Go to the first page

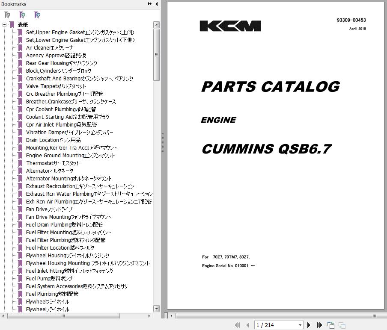click(x=237, y=325)
